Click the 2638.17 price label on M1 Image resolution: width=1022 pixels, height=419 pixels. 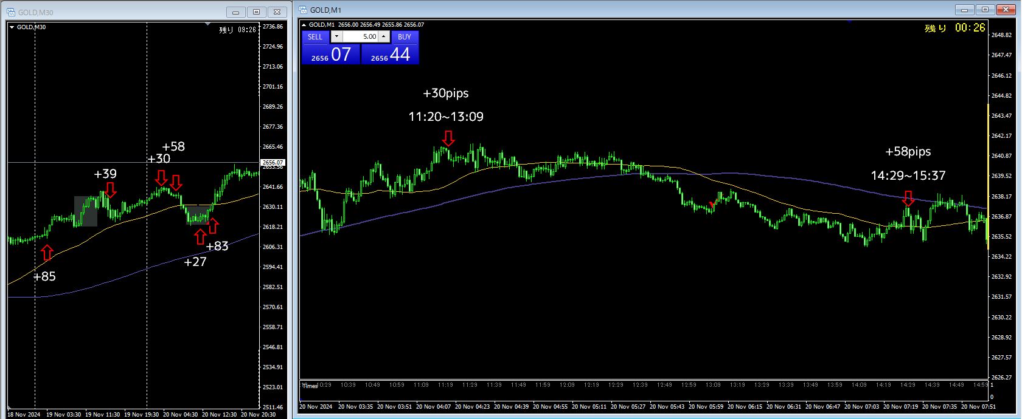pos(1001,197)
